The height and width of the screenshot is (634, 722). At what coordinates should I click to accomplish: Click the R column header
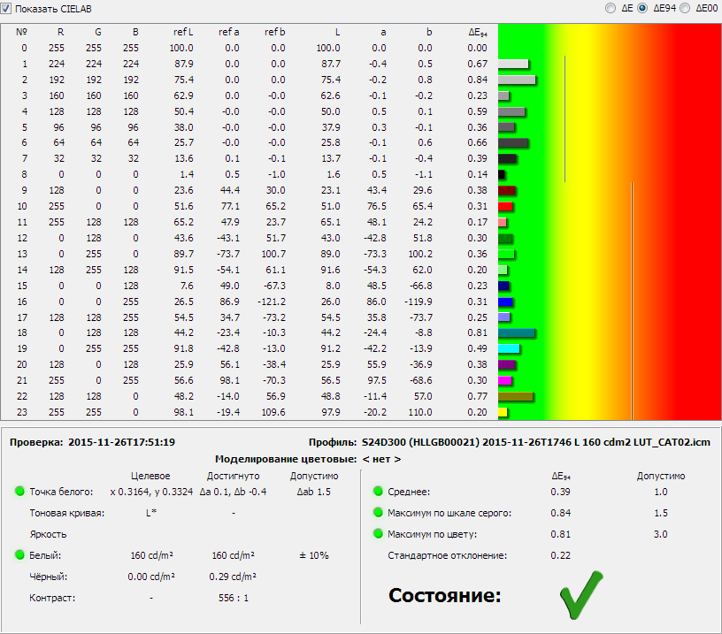point(60,32)
